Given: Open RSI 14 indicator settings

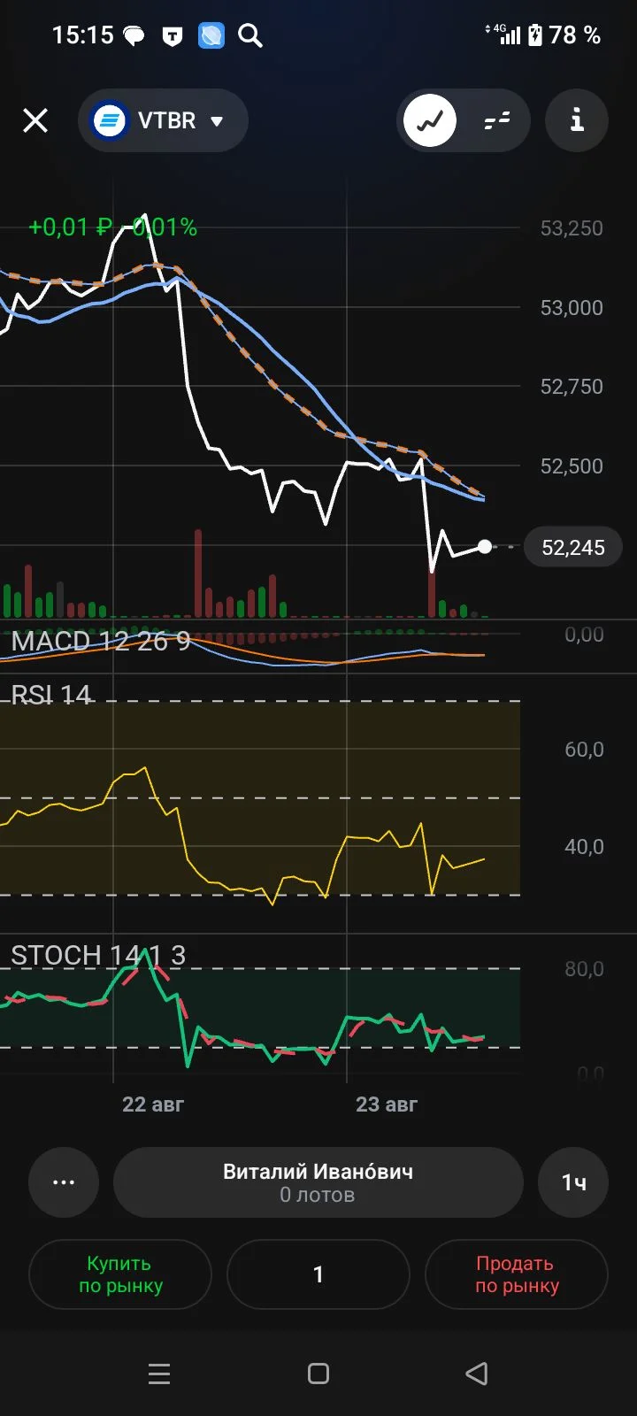Looking at the screenshot, I should [x=50, y=695].
